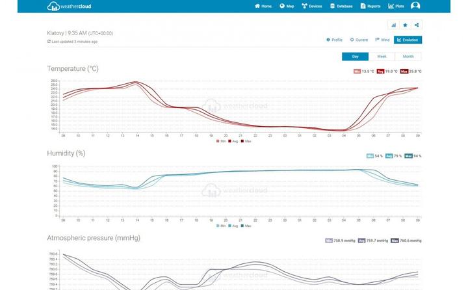The image size is (468, 290).
Task: Toggle humidity Max series in legend
Action: click(246, 226)
